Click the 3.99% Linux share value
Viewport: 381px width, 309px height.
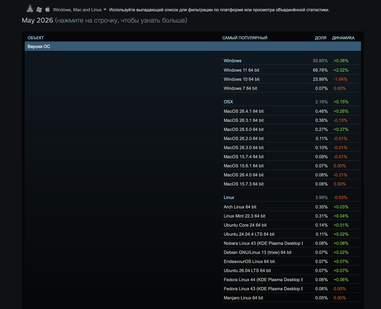321,197
